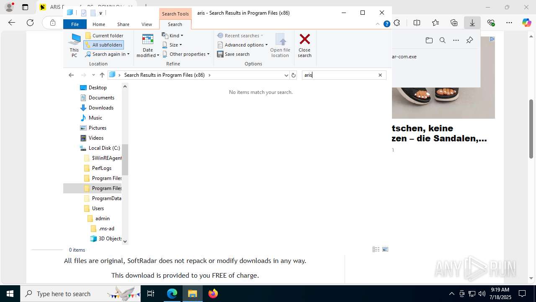Image resolution: width=536 pixels, height=302 pixels.
Task: Click the taskbar search box
Action: tap(80, 294)
